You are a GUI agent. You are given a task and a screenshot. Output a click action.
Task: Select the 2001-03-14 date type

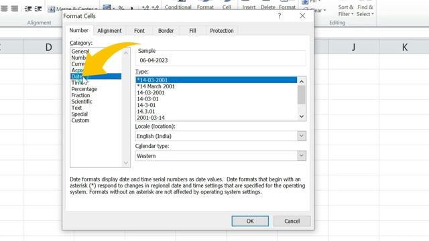(217, 118)
